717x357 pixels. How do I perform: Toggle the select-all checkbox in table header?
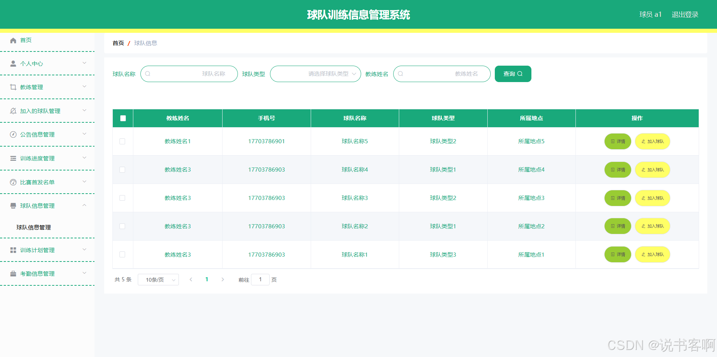point(123,118)
